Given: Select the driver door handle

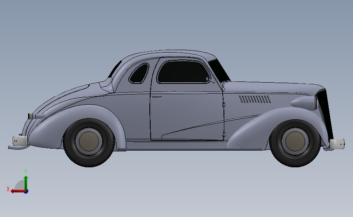Looking at the screenshot, I should [157, 97].
